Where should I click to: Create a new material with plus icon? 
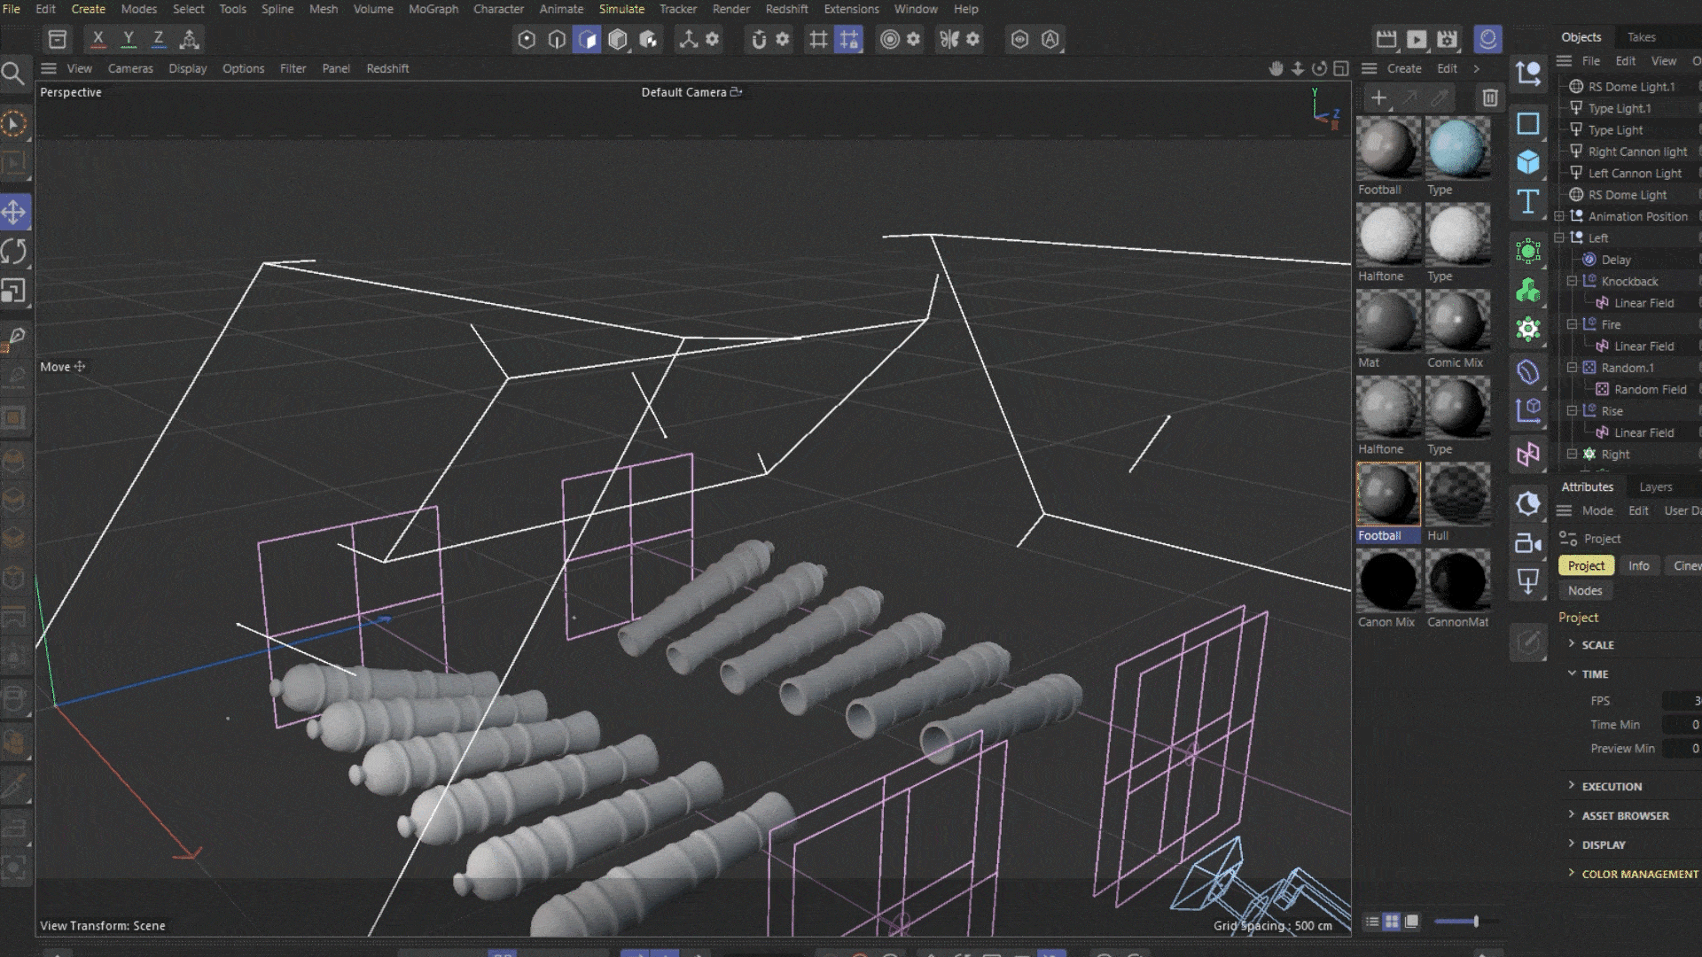pos(1378,98)
